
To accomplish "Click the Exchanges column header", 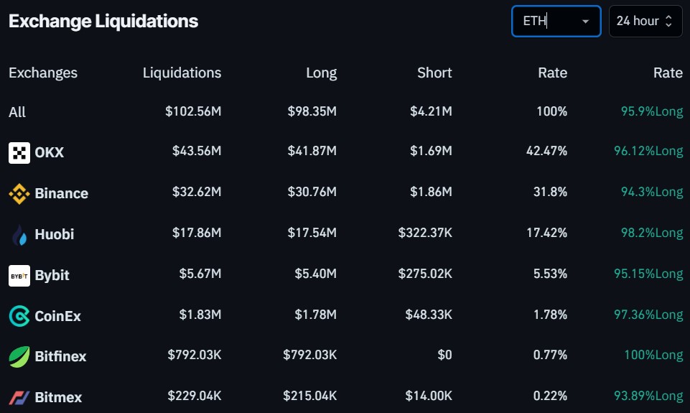I will click(43, 73).
